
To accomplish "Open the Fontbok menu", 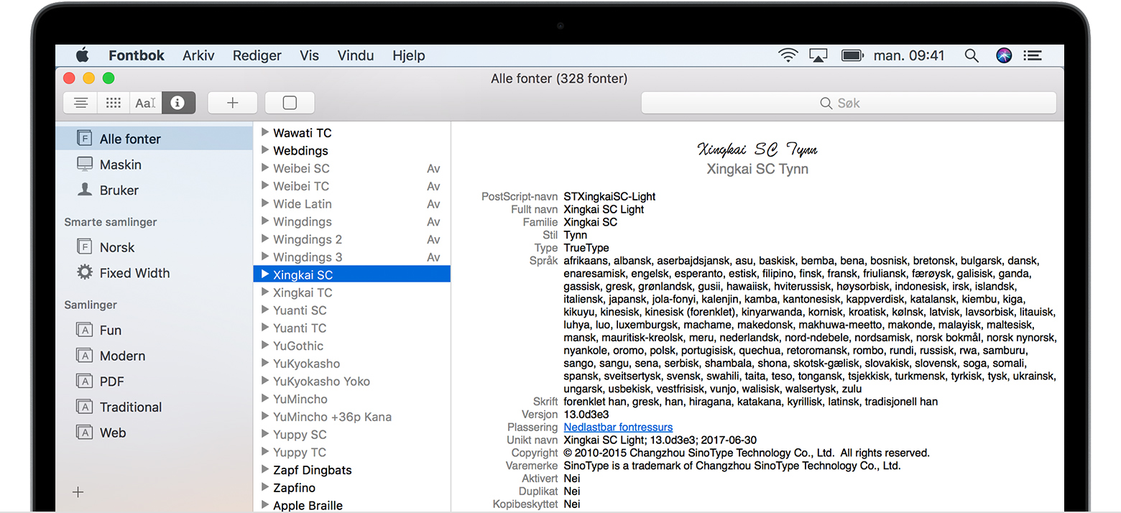I will (x=137, y=55).
